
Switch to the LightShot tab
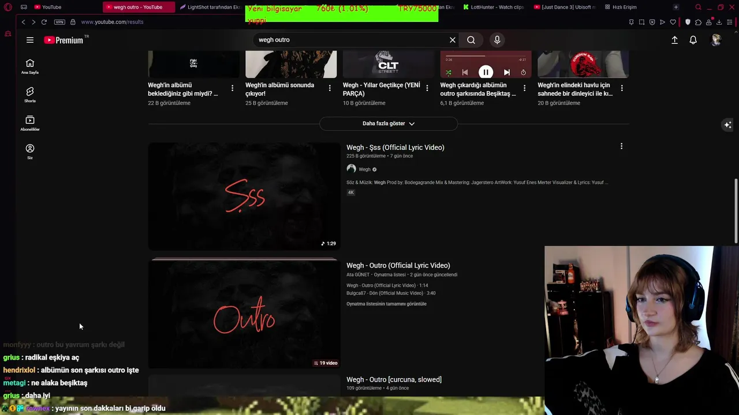210,7
